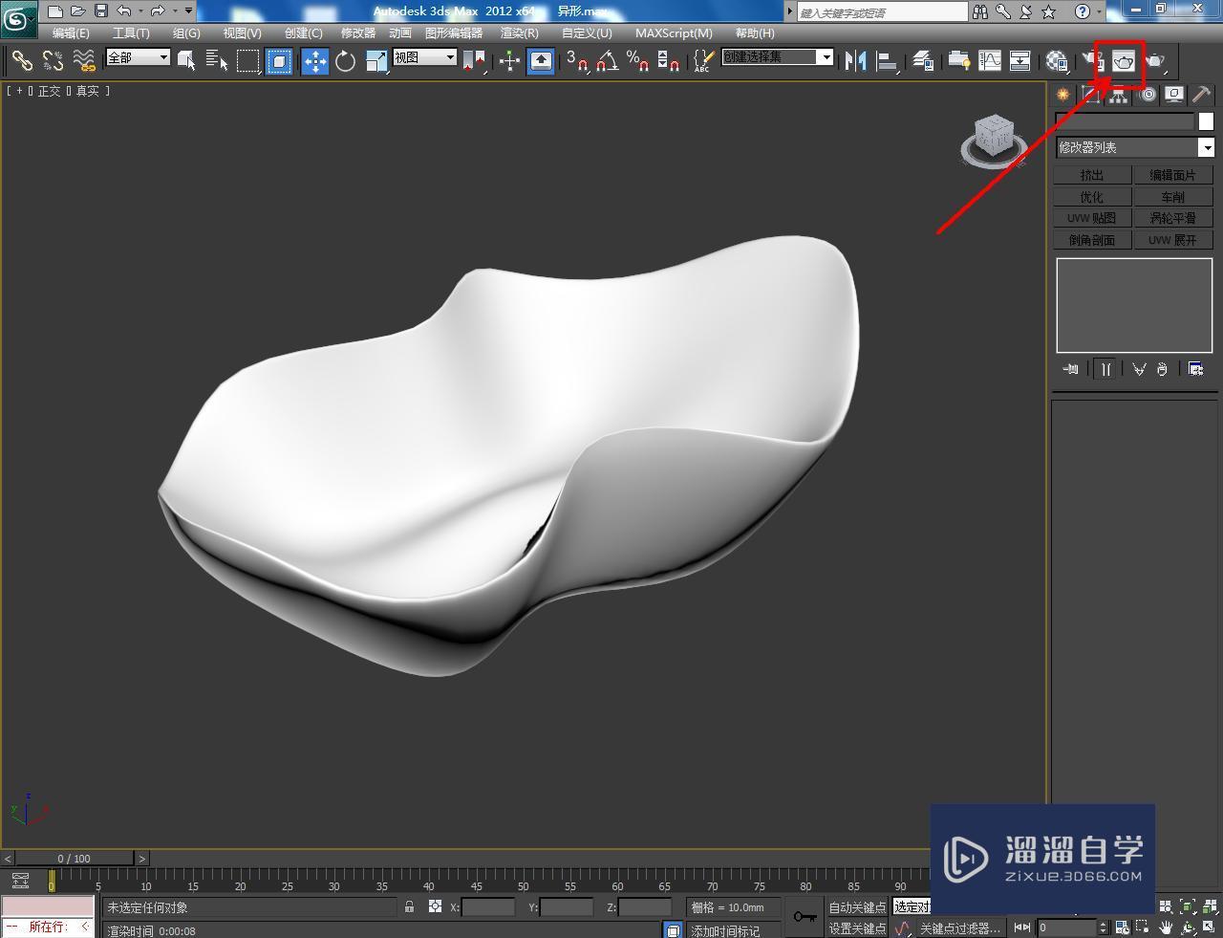Select the 选择并移动 (Select and Move) tool
This screenshot has width=1223, height=938.
(x=314, y=60)
